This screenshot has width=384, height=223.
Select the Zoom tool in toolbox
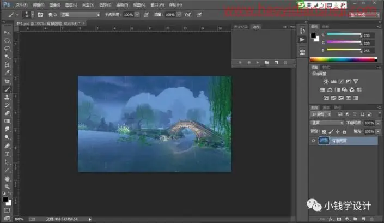(x=7, y=187)
